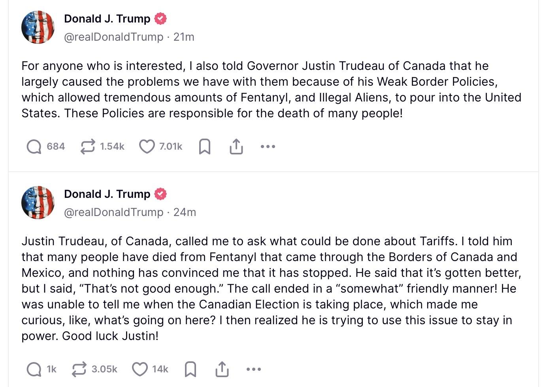This screenshot has width=547, height=387.
Task: Bookmark the 24m Tariffs post
Action: pos(191,369)
